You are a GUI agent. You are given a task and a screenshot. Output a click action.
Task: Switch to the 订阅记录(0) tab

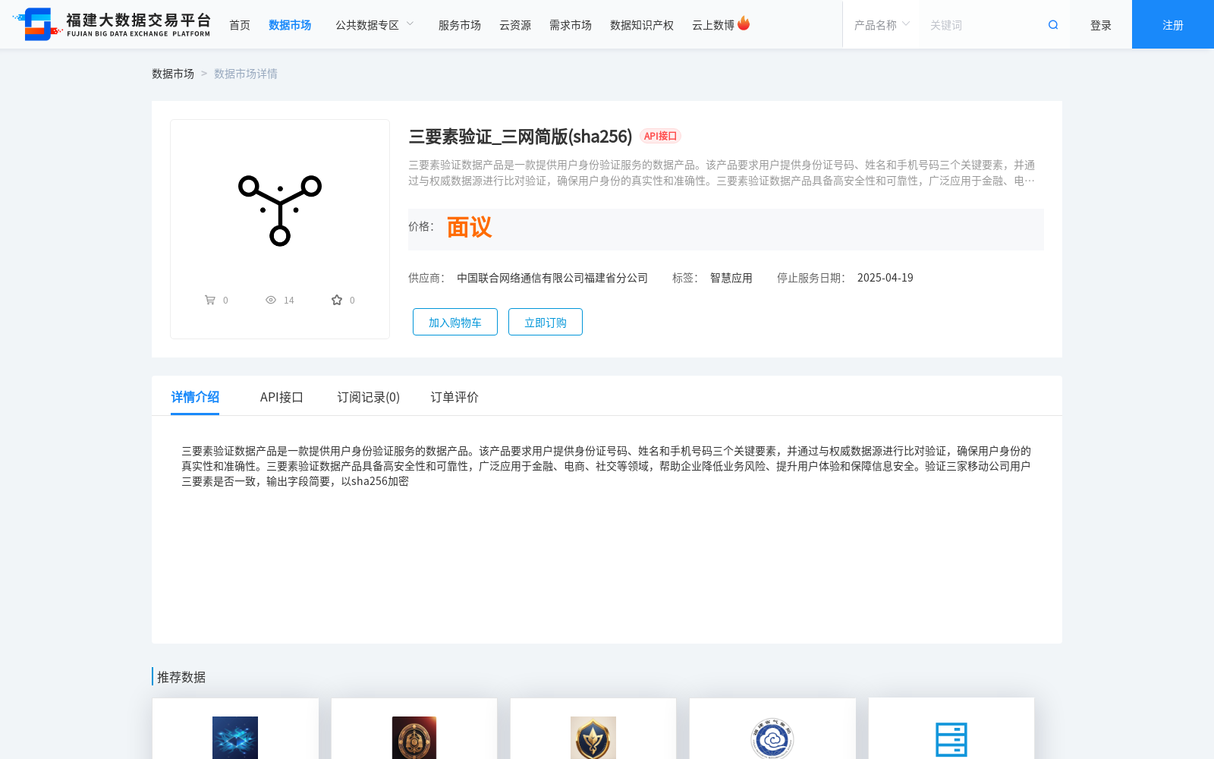(x=369, y=397)
